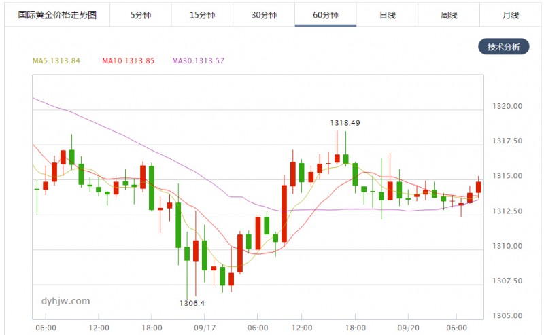Click the 09/20 date axis label

click(409, 328)
